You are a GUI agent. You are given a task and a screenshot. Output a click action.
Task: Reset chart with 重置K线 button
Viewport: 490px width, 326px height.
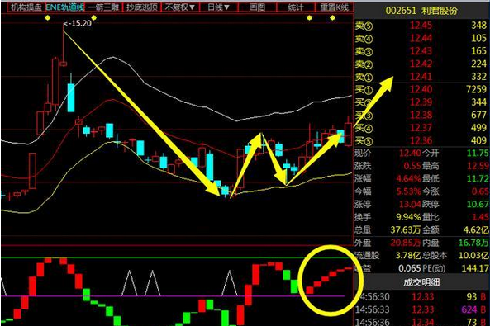(335, 7)
